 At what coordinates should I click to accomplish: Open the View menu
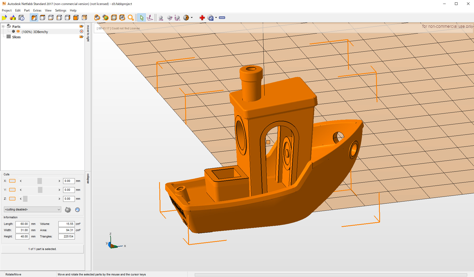tap(48, 10)
